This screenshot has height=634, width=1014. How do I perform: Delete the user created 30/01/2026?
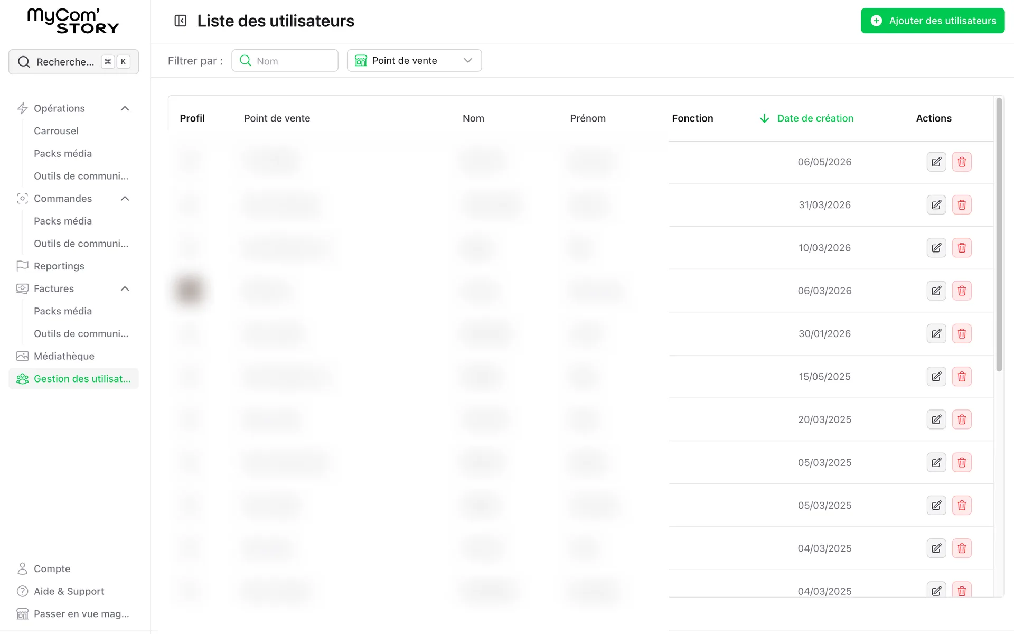coord(962,333)
